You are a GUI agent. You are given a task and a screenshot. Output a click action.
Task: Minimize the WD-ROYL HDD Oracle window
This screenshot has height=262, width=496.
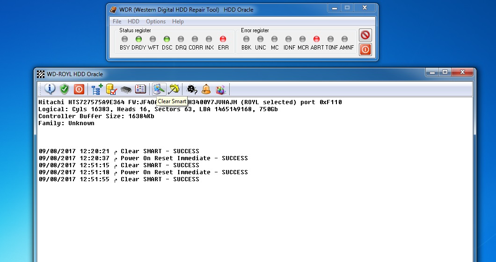432,72
